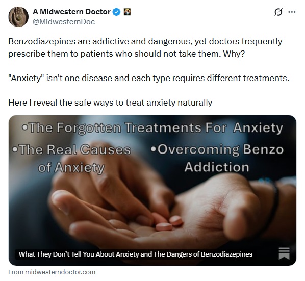The height and width of the screenshot is (281, 305).
Task: Open the Grok explain-post icon
Action: click(x=278, y=12)
